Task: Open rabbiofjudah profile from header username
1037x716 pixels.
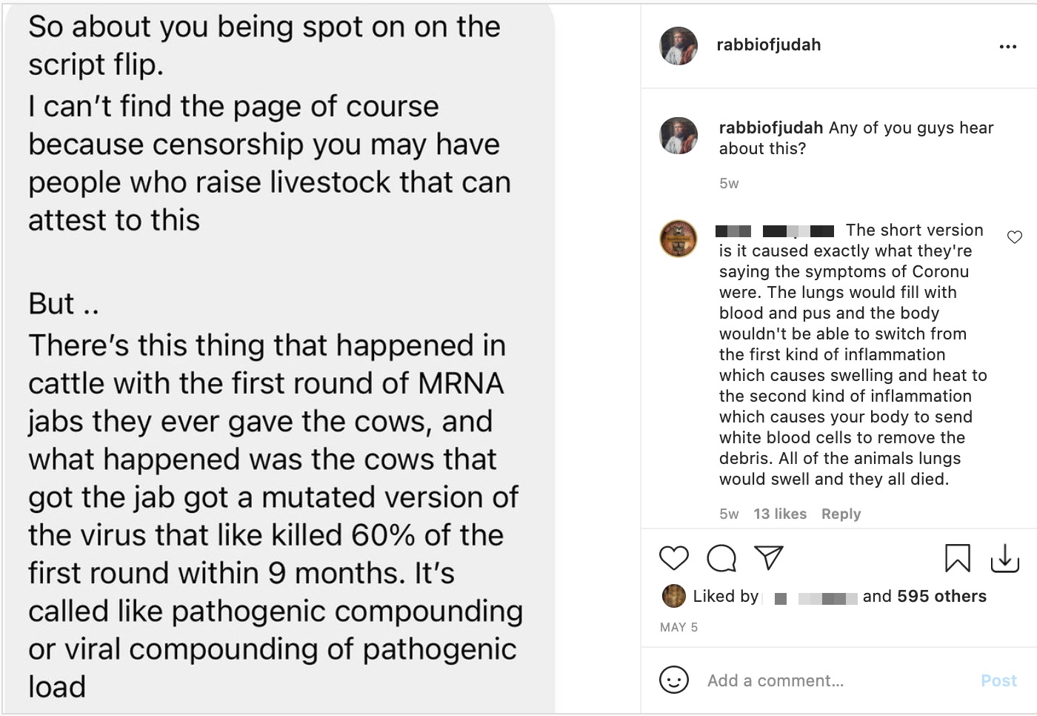Action: [768, 45]
